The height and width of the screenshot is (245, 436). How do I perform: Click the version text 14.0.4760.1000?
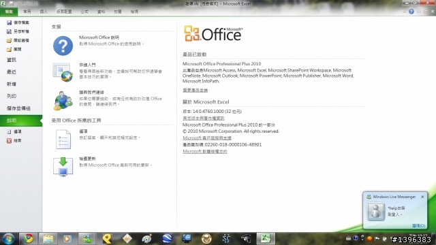(208, 112)
